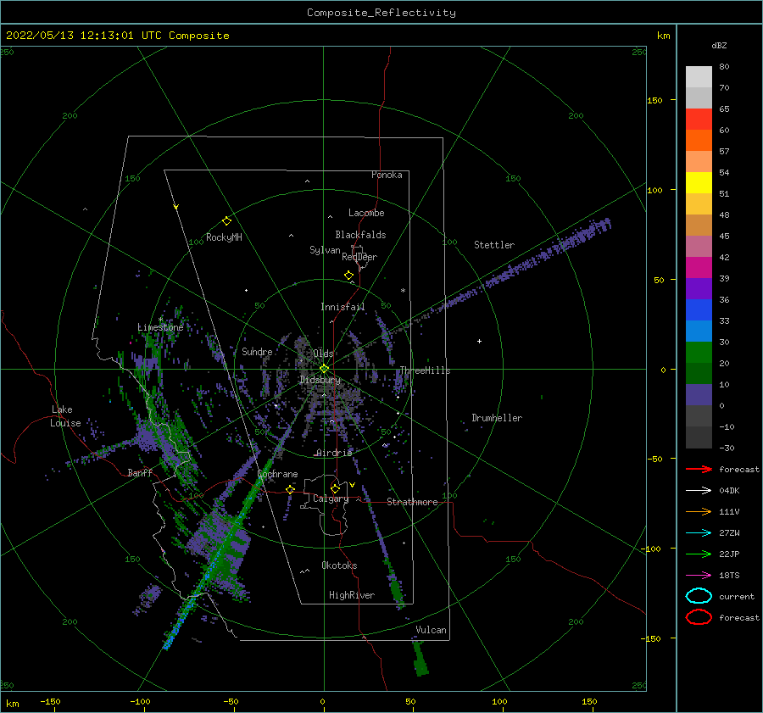Click the red forecast ellipse icon
The image size is (763, 713).
tap(699, 617)
